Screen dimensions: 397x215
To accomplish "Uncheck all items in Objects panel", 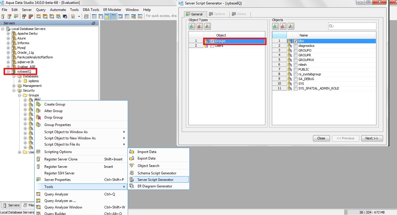I will point(283,26).
